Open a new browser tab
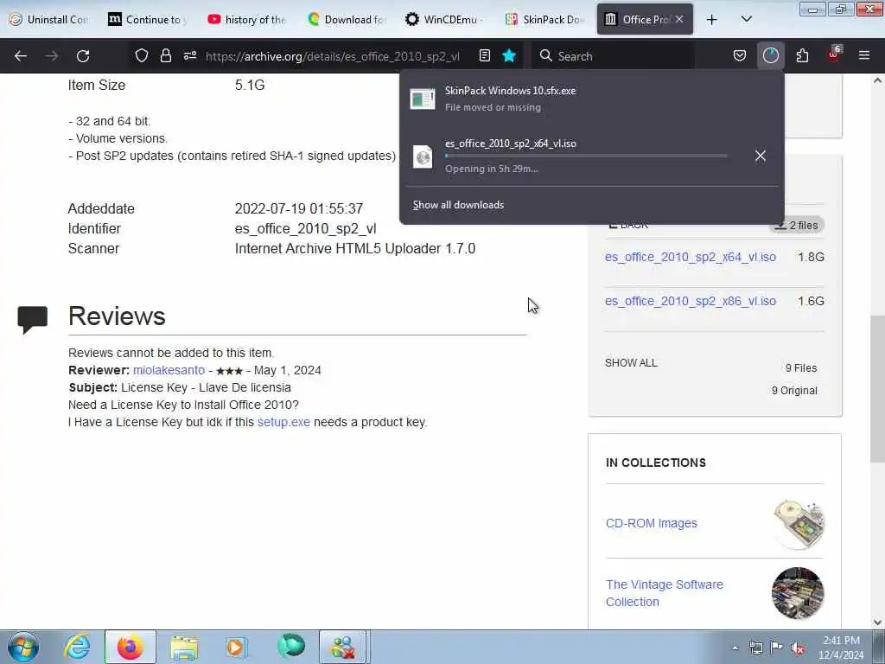 pos(712,20)
